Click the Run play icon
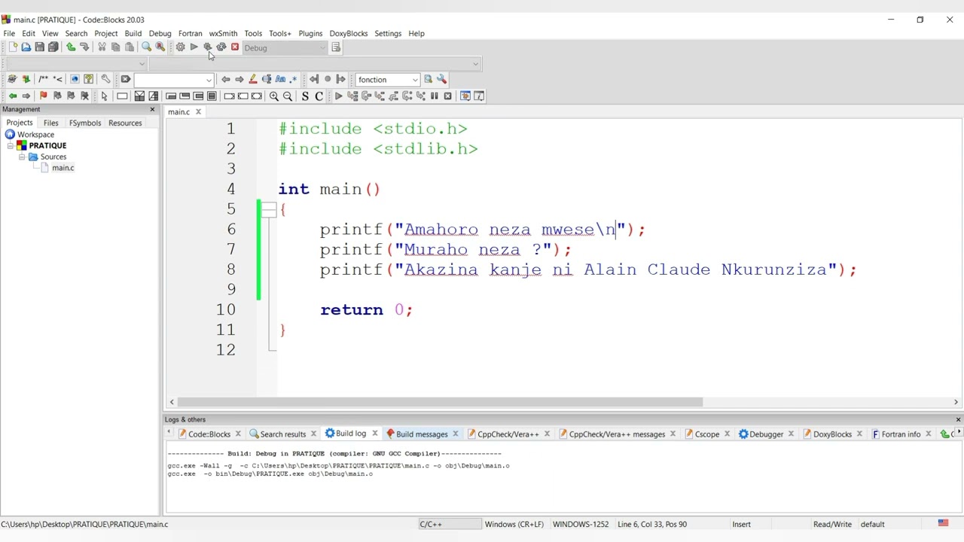The image size is (964, 542). pyautogui.click(x=194, y=47)
